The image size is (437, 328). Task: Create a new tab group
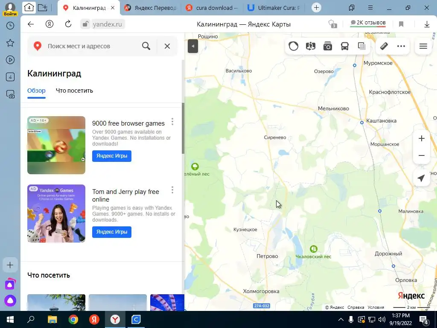(42, 8)
